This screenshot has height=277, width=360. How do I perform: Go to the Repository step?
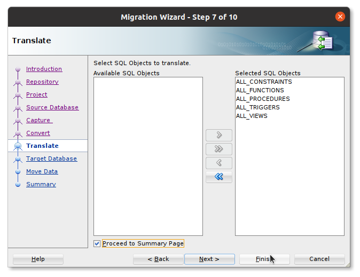coord(42,82)
